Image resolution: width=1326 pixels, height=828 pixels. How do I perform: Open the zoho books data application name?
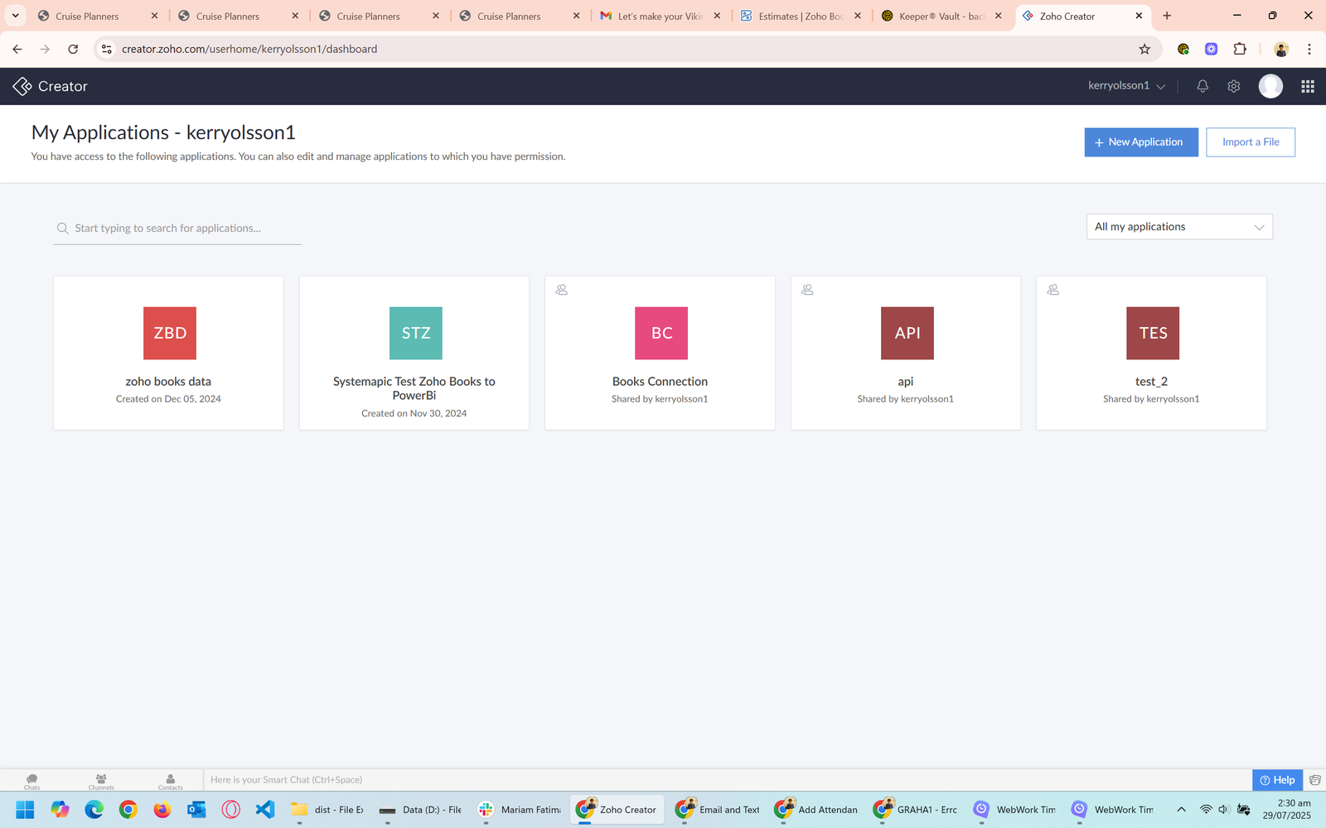pos(168,382)
